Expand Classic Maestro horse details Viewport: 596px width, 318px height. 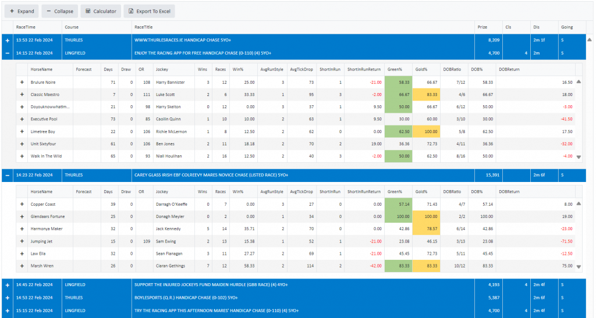22,95
